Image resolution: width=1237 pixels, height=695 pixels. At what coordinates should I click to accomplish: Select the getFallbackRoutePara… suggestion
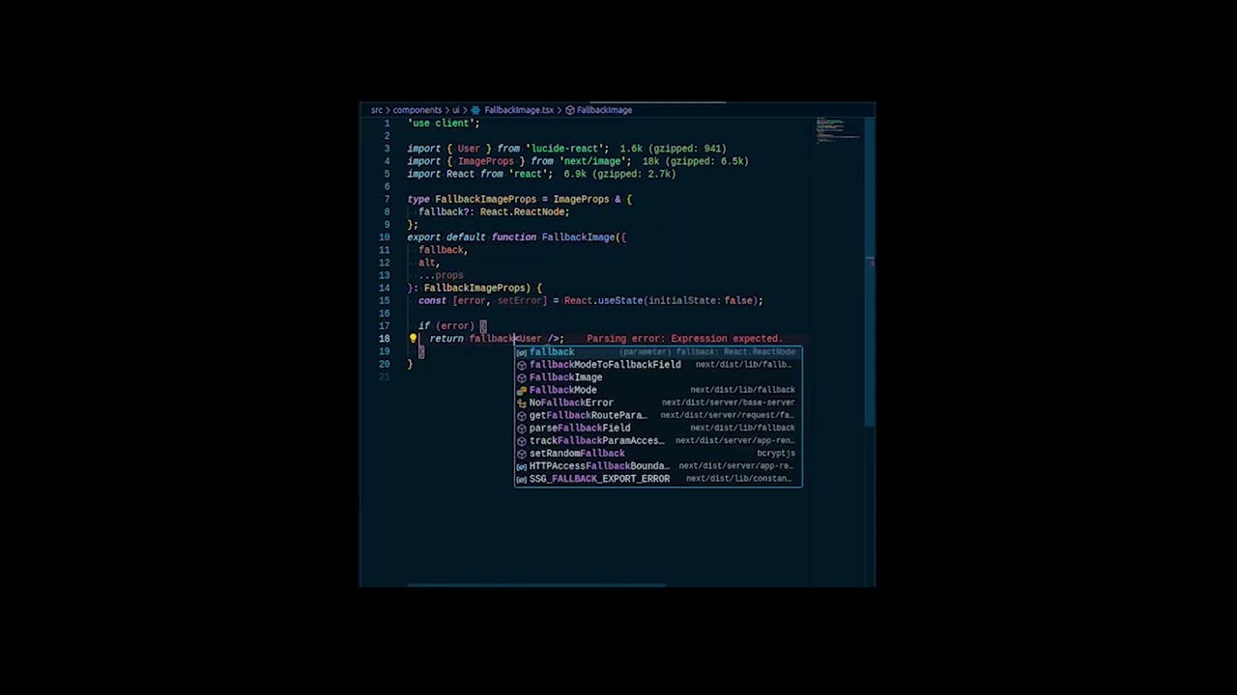click(658, 415)
